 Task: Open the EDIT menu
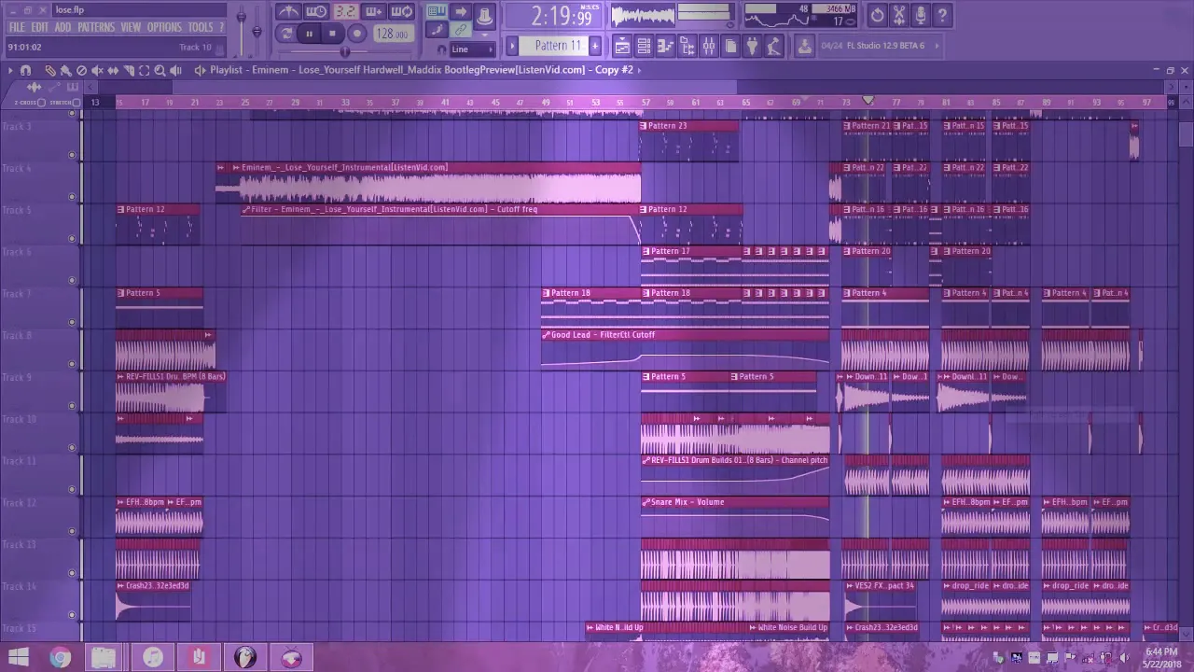[39, 27]
